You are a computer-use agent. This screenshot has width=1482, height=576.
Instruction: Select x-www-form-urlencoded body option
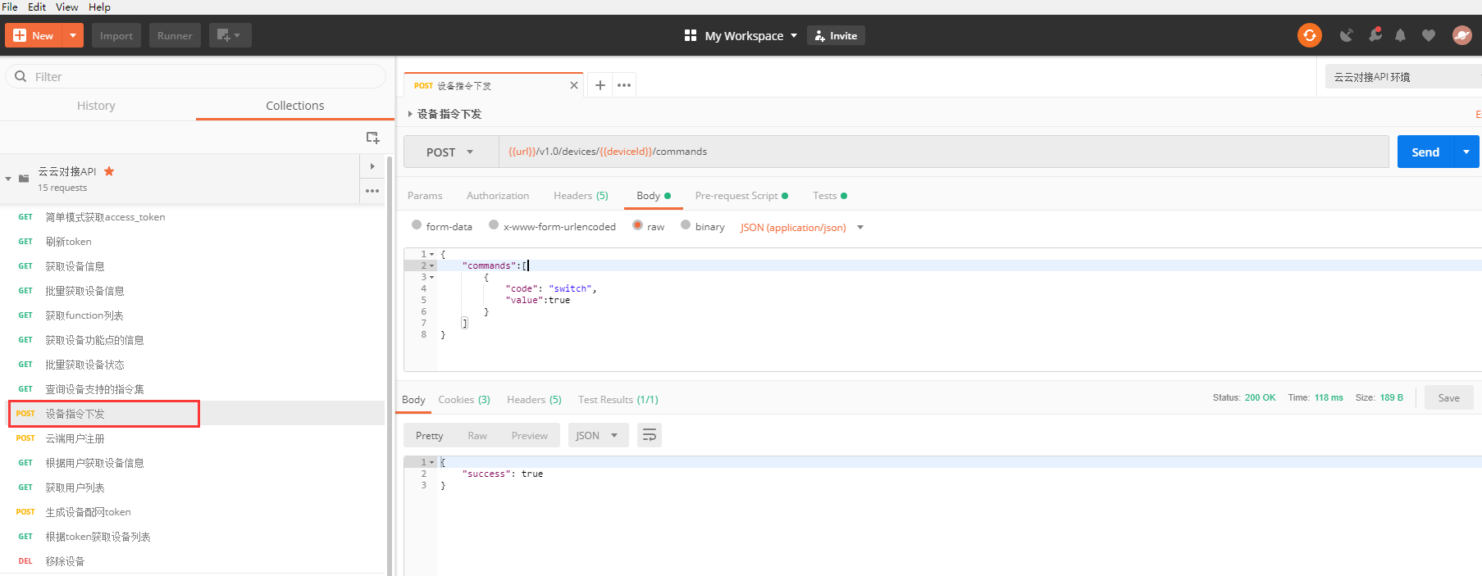(494, 225)
